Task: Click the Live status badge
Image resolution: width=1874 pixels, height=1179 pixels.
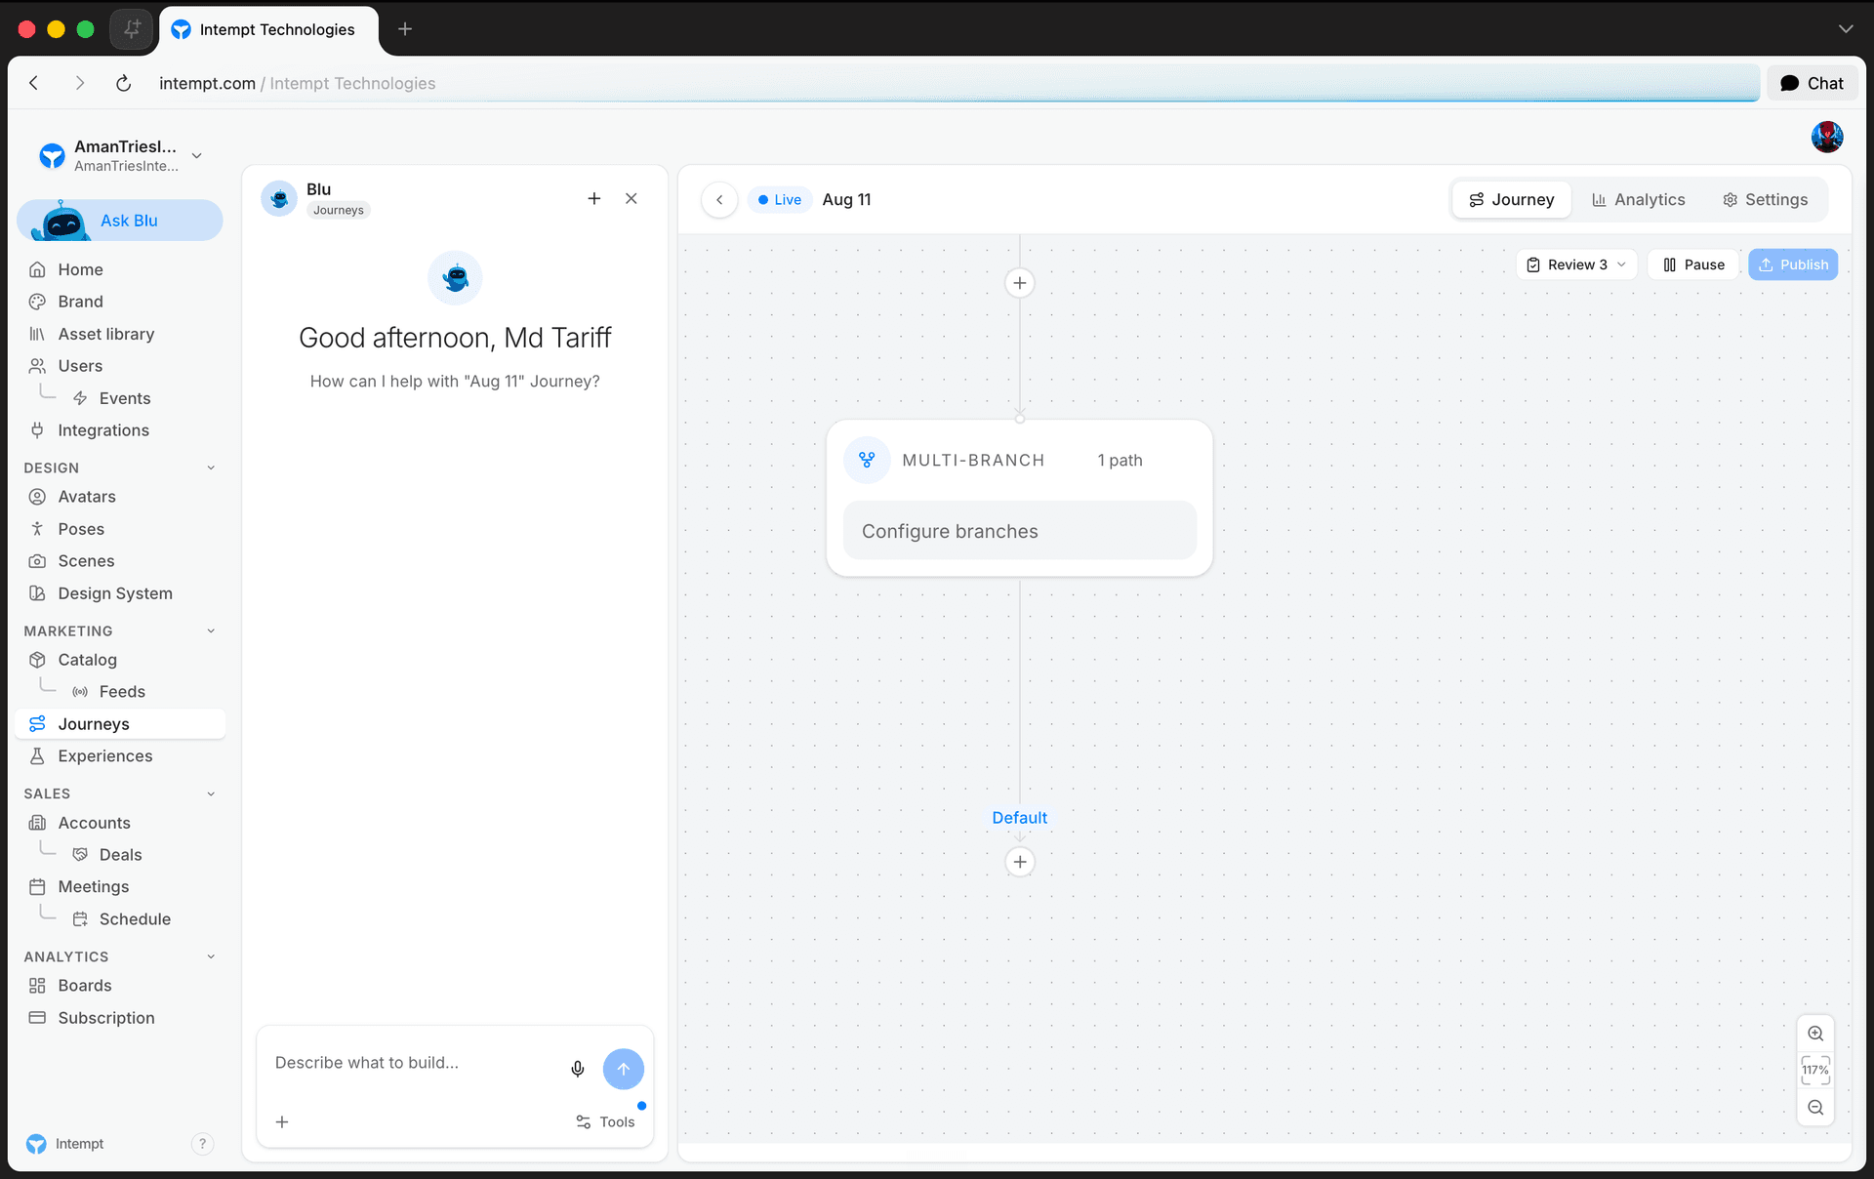Action: tap(780, 199)
